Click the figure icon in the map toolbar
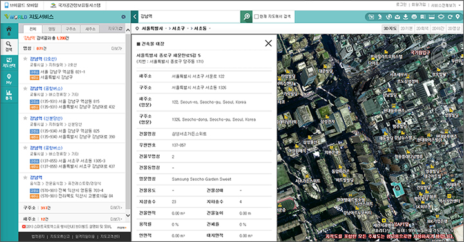 [x=380, y=17]
